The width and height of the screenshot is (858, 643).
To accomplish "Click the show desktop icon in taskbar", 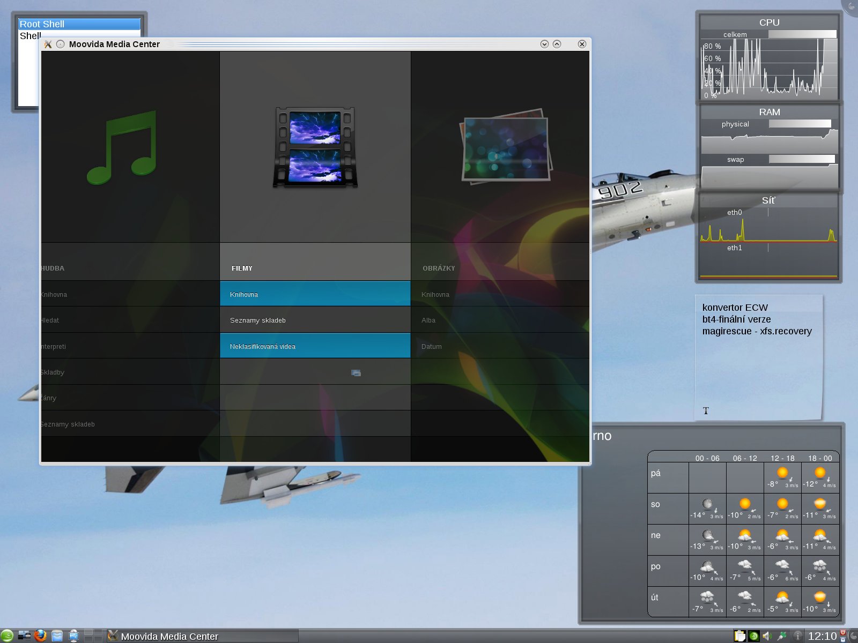I will tap(24, 635).
